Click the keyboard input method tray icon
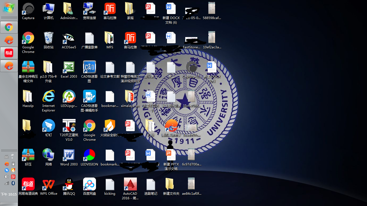 pos(6,157)
